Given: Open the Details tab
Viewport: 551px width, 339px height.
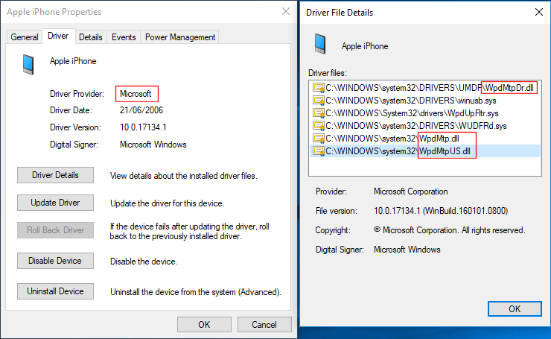Looking at the screenshot, I should click(x=91, y=37).
